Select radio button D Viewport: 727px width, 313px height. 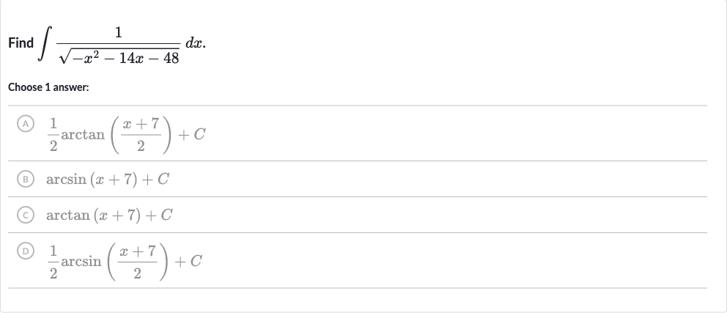tap(26, 251)
